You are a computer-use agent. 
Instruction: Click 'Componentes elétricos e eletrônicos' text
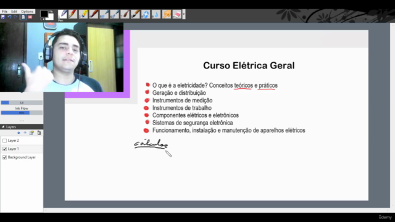[x=196, y=115]
